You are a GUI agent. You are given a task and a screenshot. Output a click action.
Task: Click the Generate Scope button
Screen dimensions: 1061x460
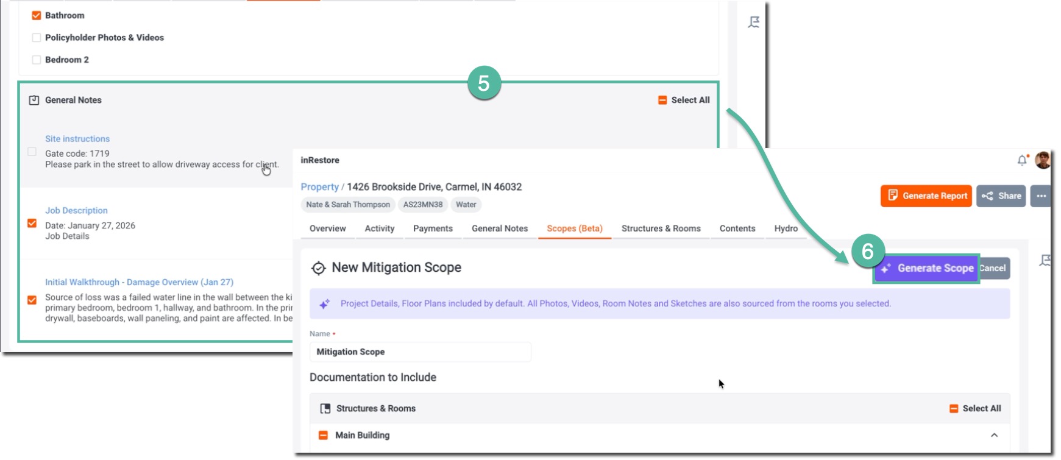(x=927, y=269)
